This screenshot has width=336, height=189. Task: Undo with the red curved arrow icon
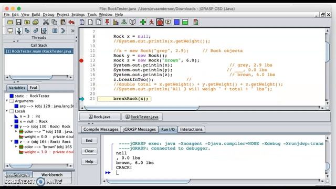coord(71,22)
